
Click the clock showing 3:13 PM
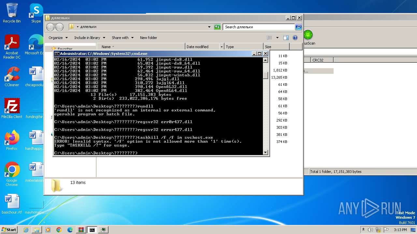(x=400, y=230)
